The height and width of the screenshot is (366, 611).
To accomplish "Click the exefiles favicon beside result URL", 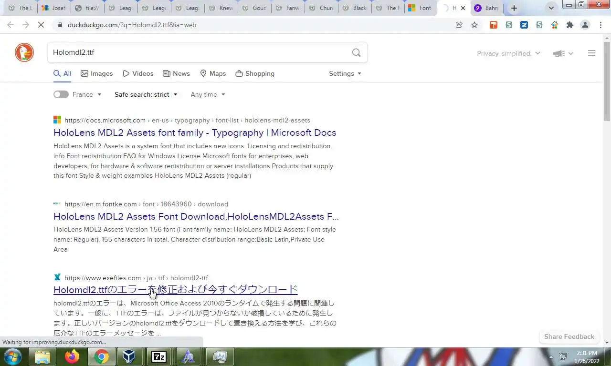I will (57, 277).
